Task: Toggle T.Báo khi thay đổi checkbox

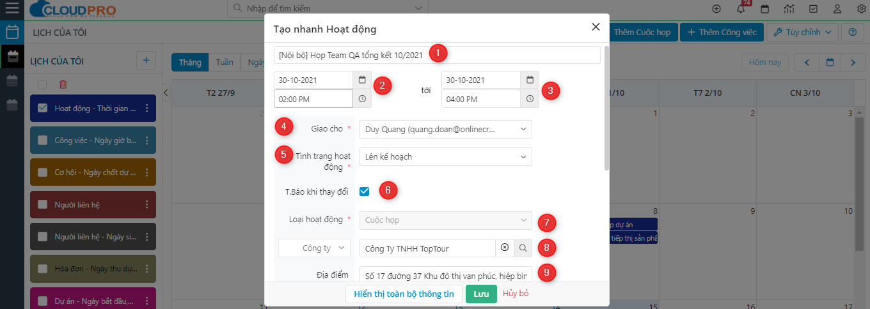Action: (x=365, y=191)
